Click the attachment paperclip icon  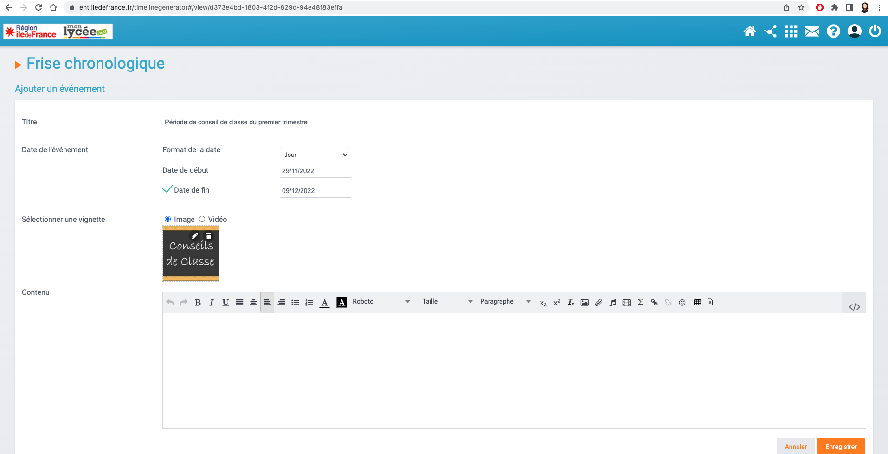tap(598, 303)
